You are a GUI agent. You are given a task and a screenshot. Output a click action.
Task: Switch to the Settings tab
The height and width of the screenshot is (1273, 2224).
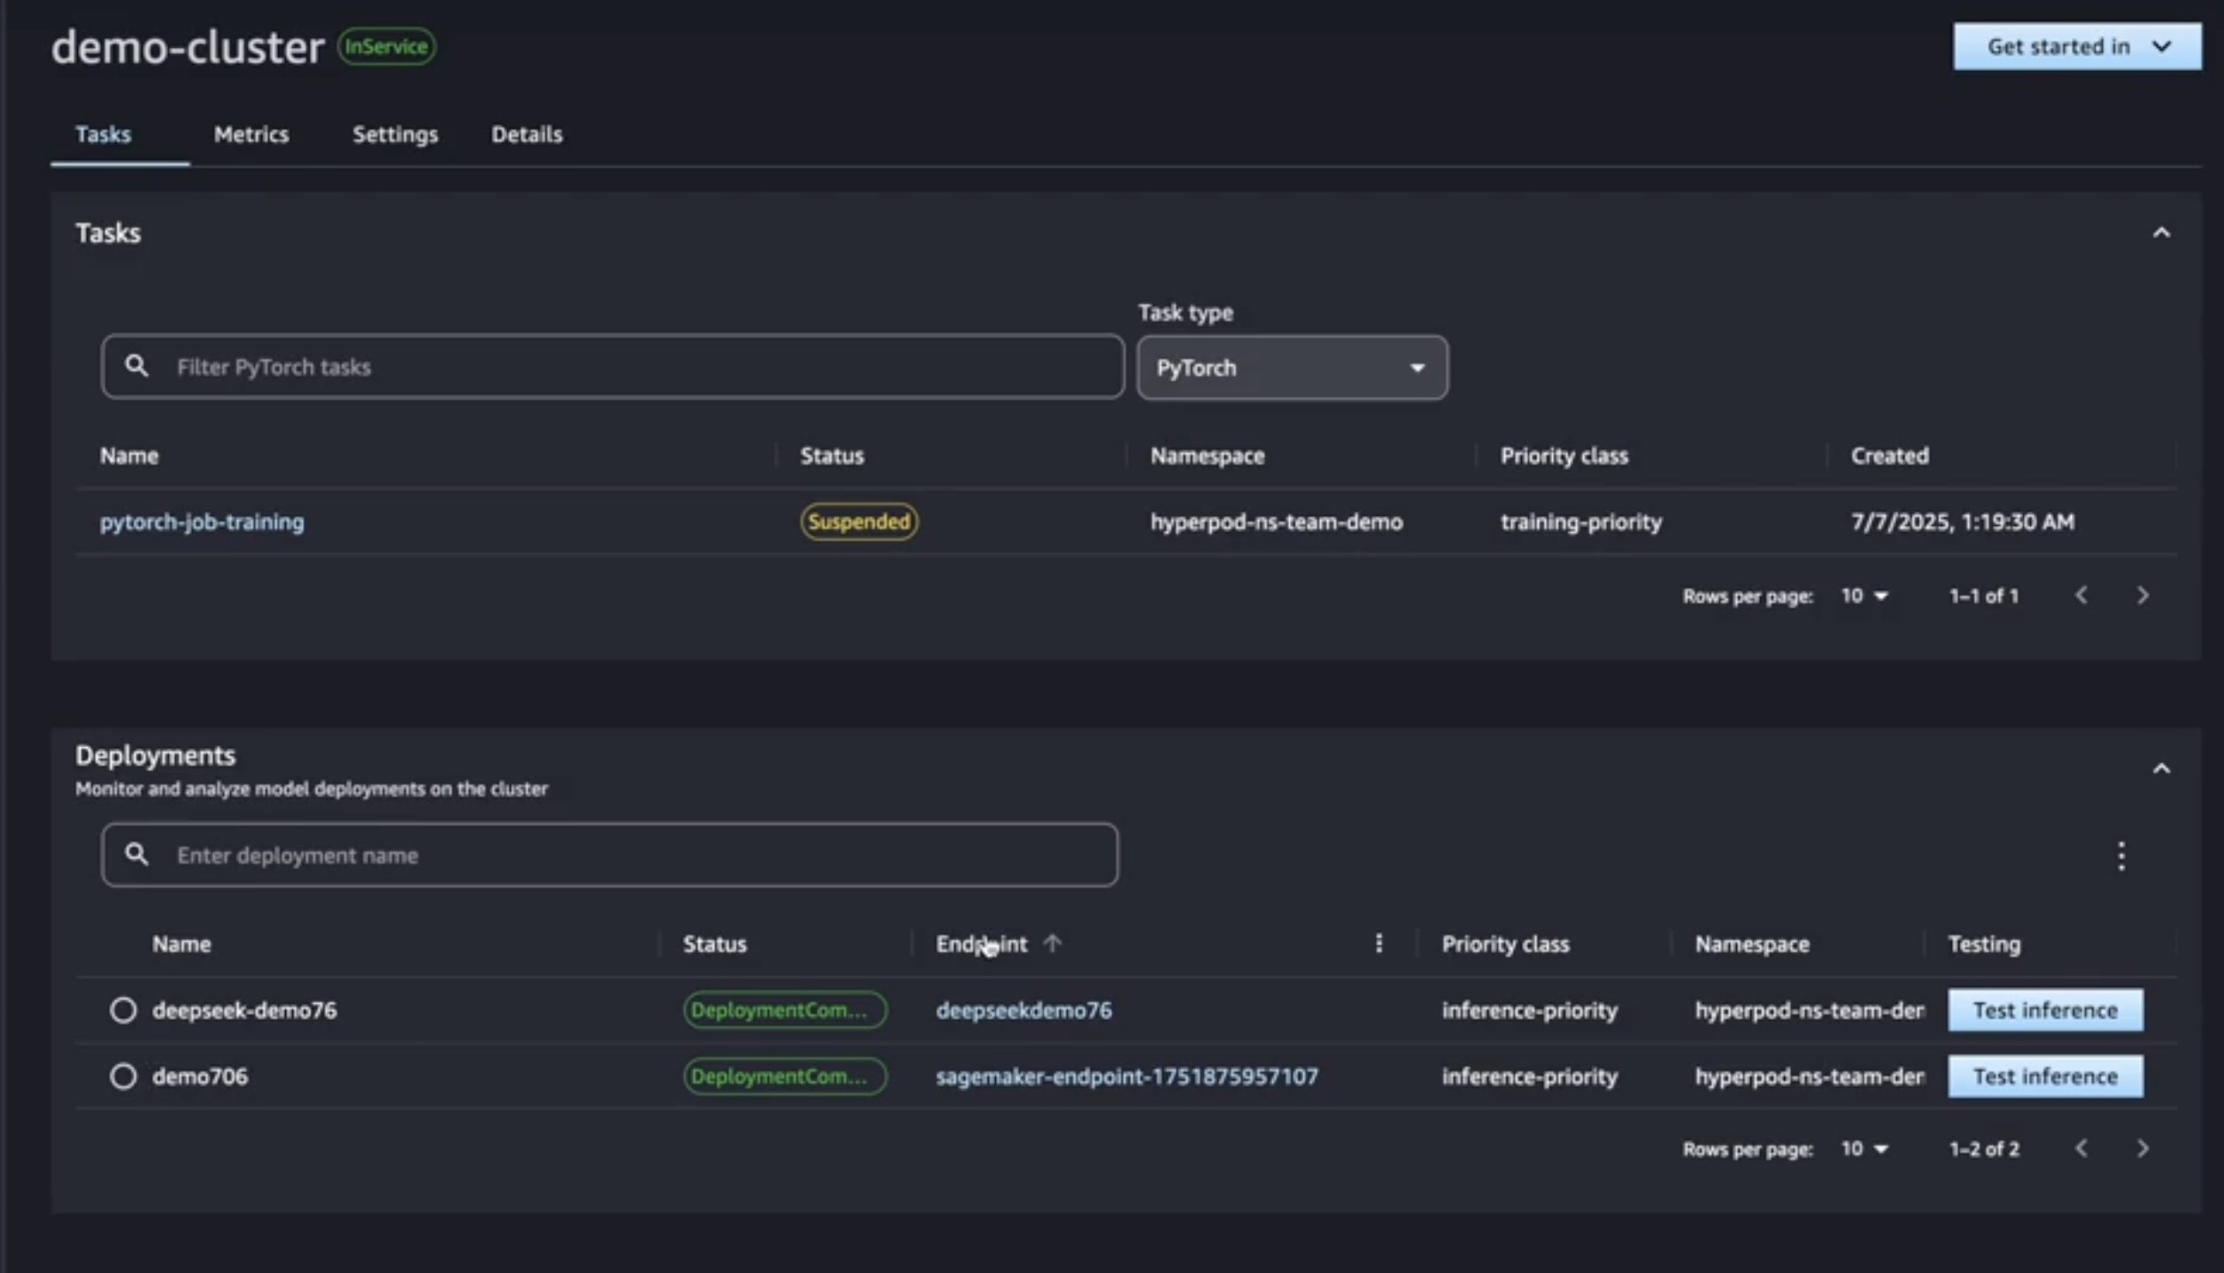coord(395,134)
